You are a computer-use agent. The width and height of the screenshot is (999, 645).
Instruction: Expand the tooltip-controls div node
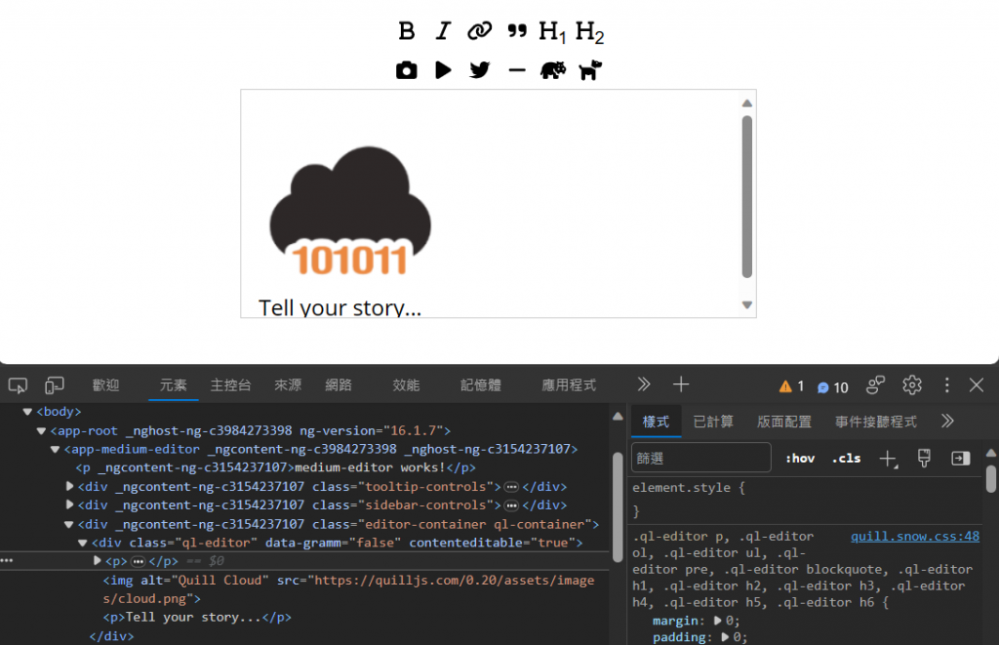(x=69, y=486)
